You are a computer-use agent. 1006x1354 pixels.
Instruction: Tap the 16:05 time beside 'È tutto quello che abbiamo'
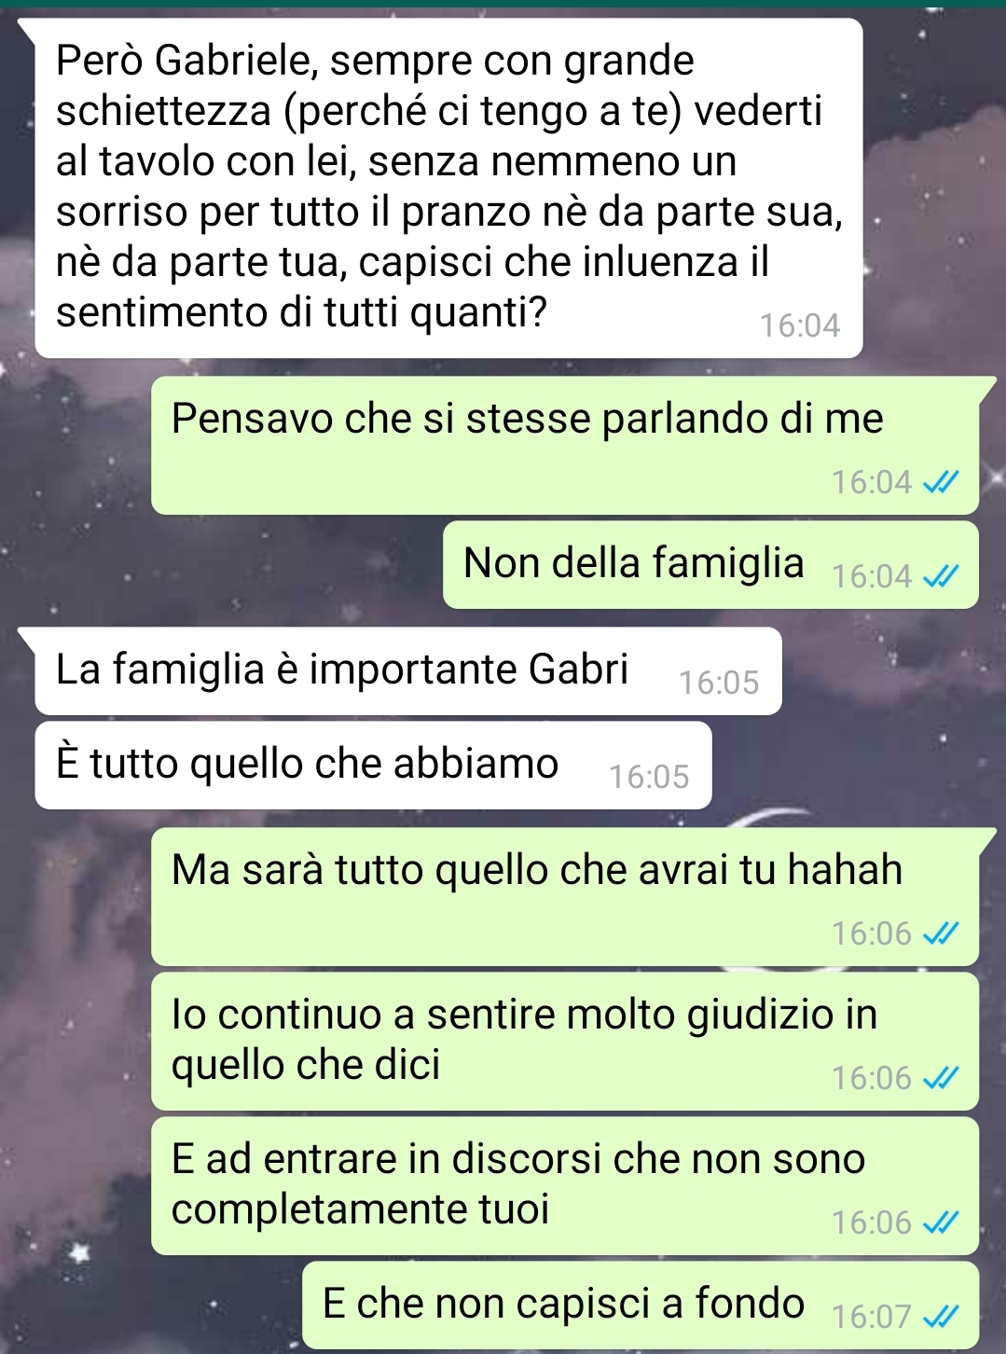(x=649, y=778)
